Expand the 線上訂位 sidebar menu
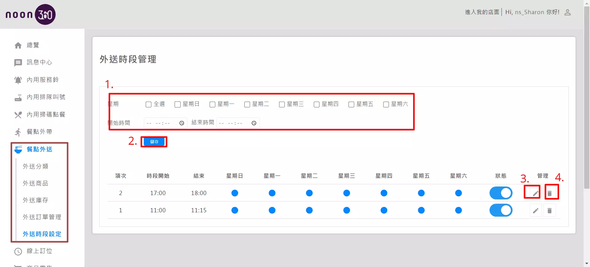The image size is (590, 267). pyautogui.click(x=39, y=251)
